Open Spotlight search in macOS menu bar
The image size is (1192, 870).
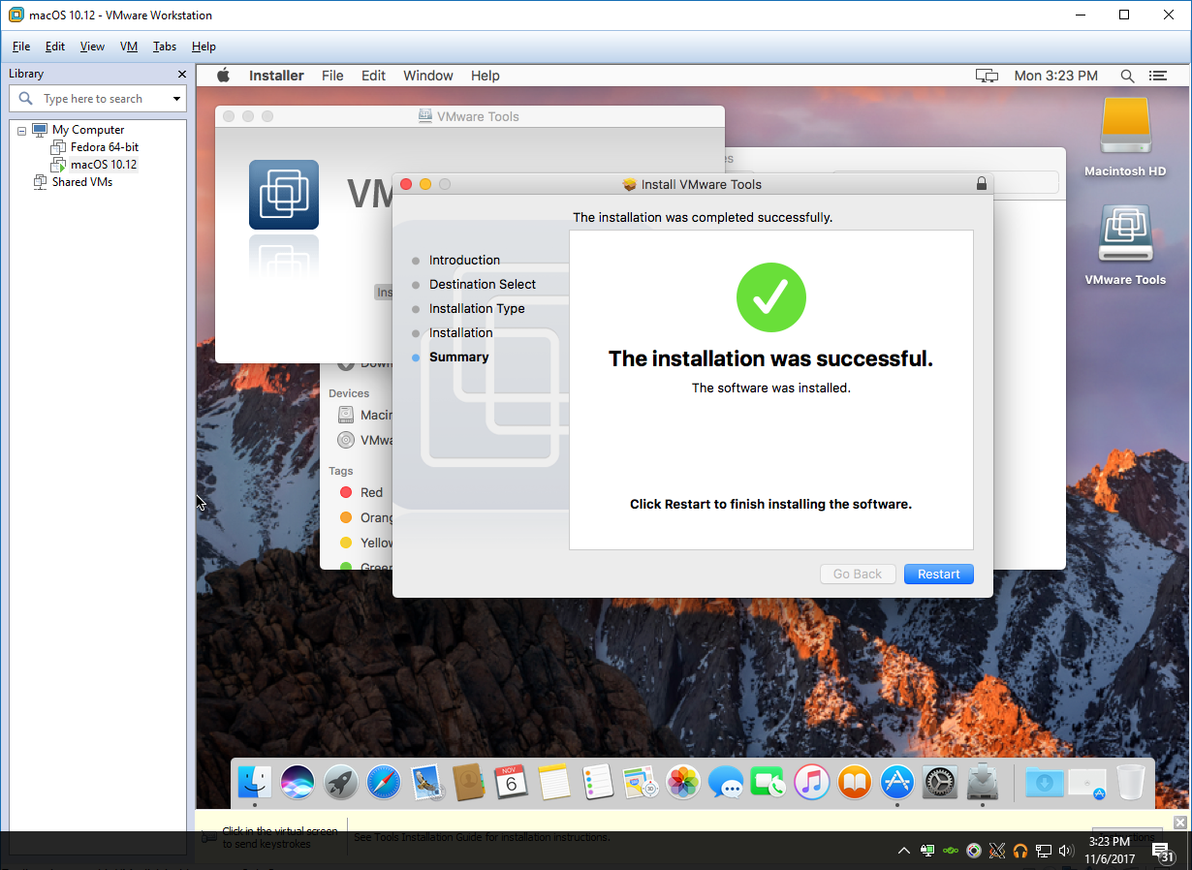coord(1127,76)
